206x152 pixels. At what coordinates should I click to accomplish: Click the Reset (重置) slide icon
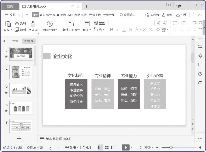tap(96, 23)
